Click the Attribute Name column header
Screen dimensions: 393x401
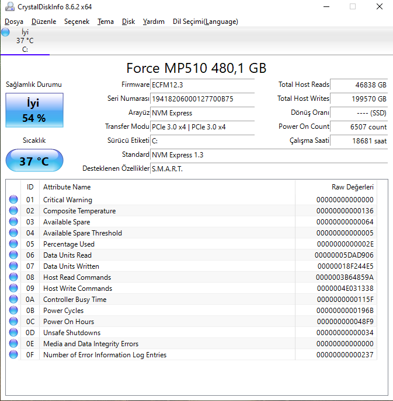click(x=167, y=187)
